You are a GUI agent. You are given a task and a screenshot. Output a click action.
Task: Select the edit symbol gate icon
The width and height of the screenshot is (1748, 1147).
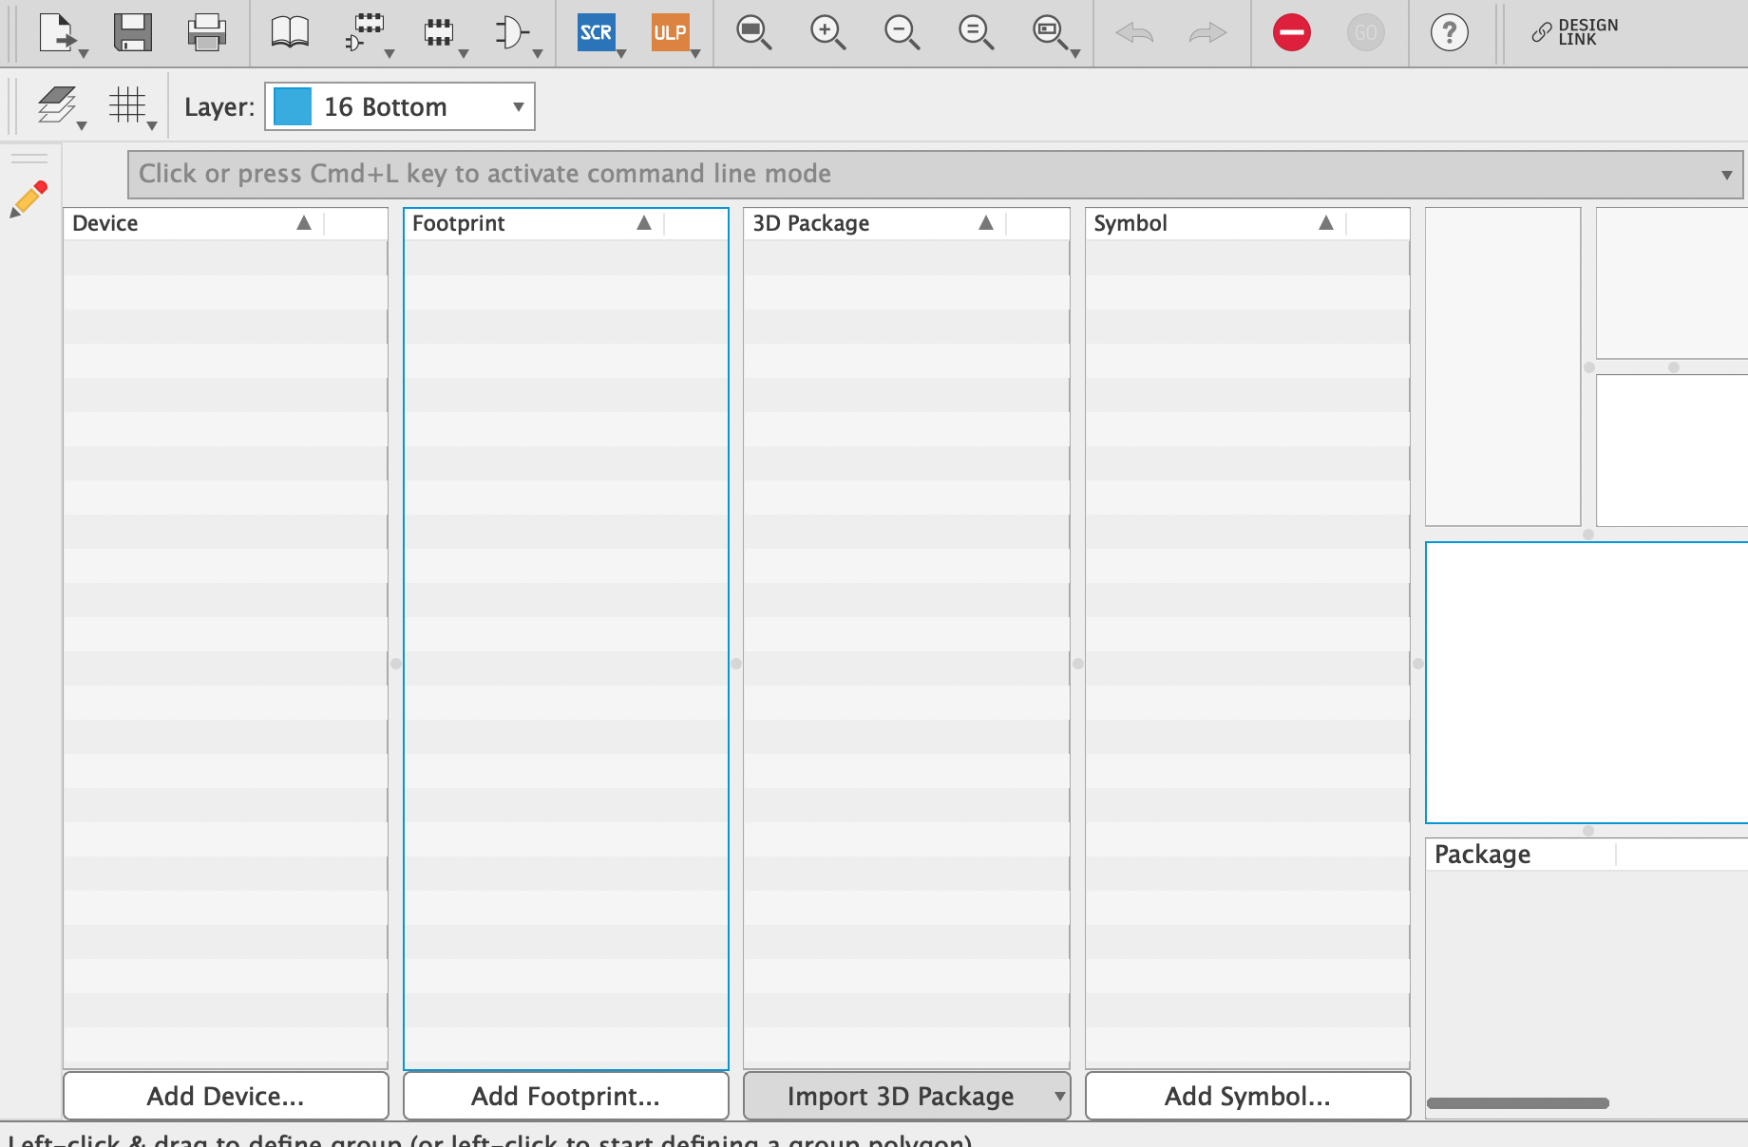pyautogui.click(x=512, y=32)
